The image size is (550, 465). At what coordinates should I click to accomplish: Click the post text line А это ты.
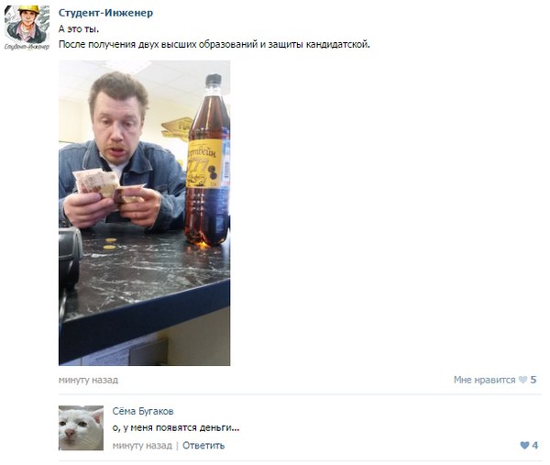pyautogui.click(x=79, y=29)
